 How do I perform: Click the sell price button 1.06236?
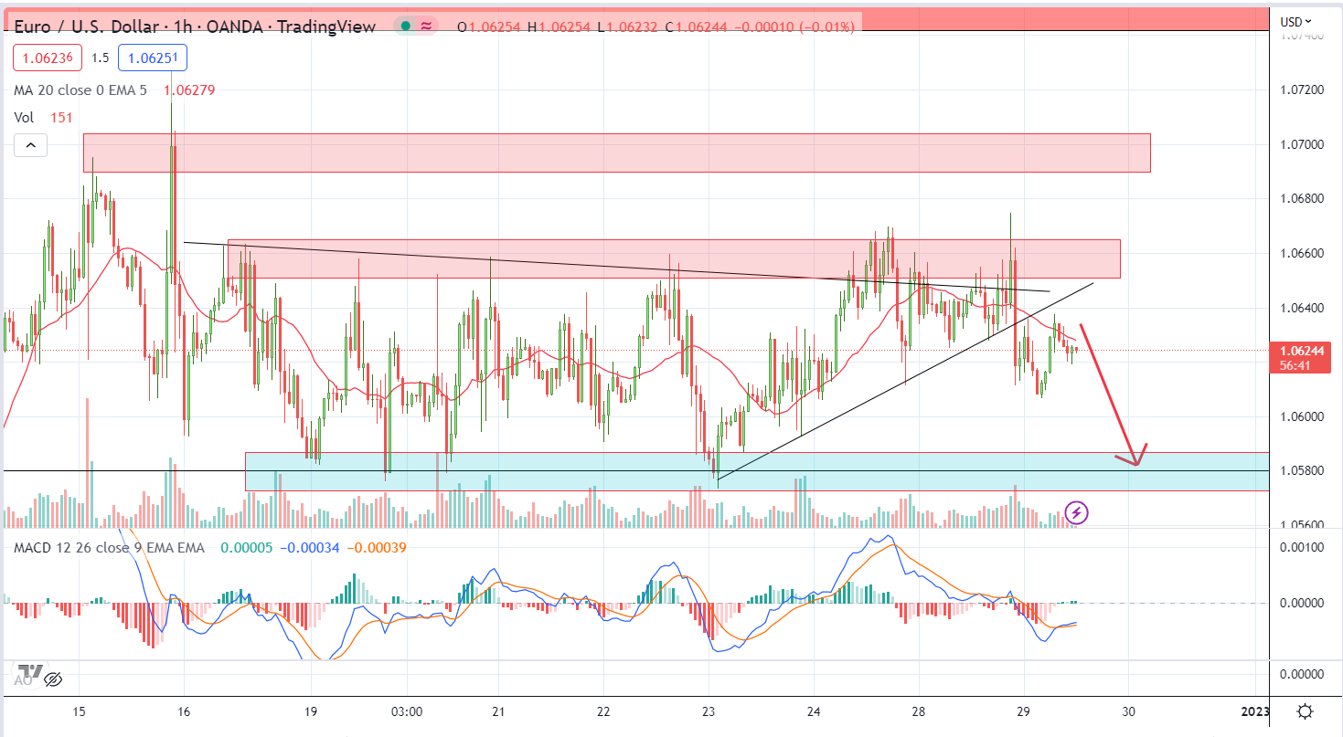[x=48, y=58]
